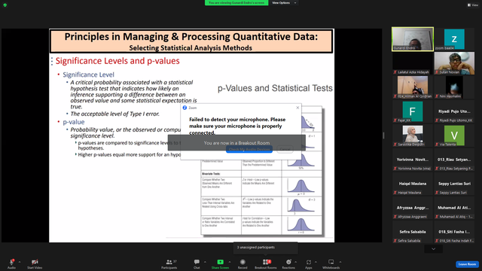Open the Reactions menu icon
The width and height of the screenshot is (482, 271).
coord(288,262)
